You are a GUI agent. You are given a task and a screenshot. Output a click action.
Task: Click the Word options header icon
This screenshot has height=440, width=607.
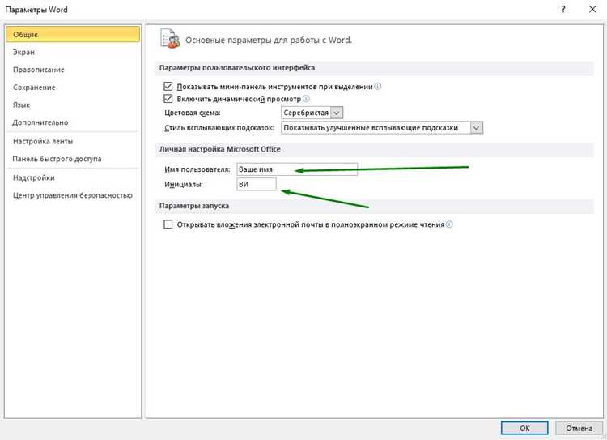[x=170, y=39]
